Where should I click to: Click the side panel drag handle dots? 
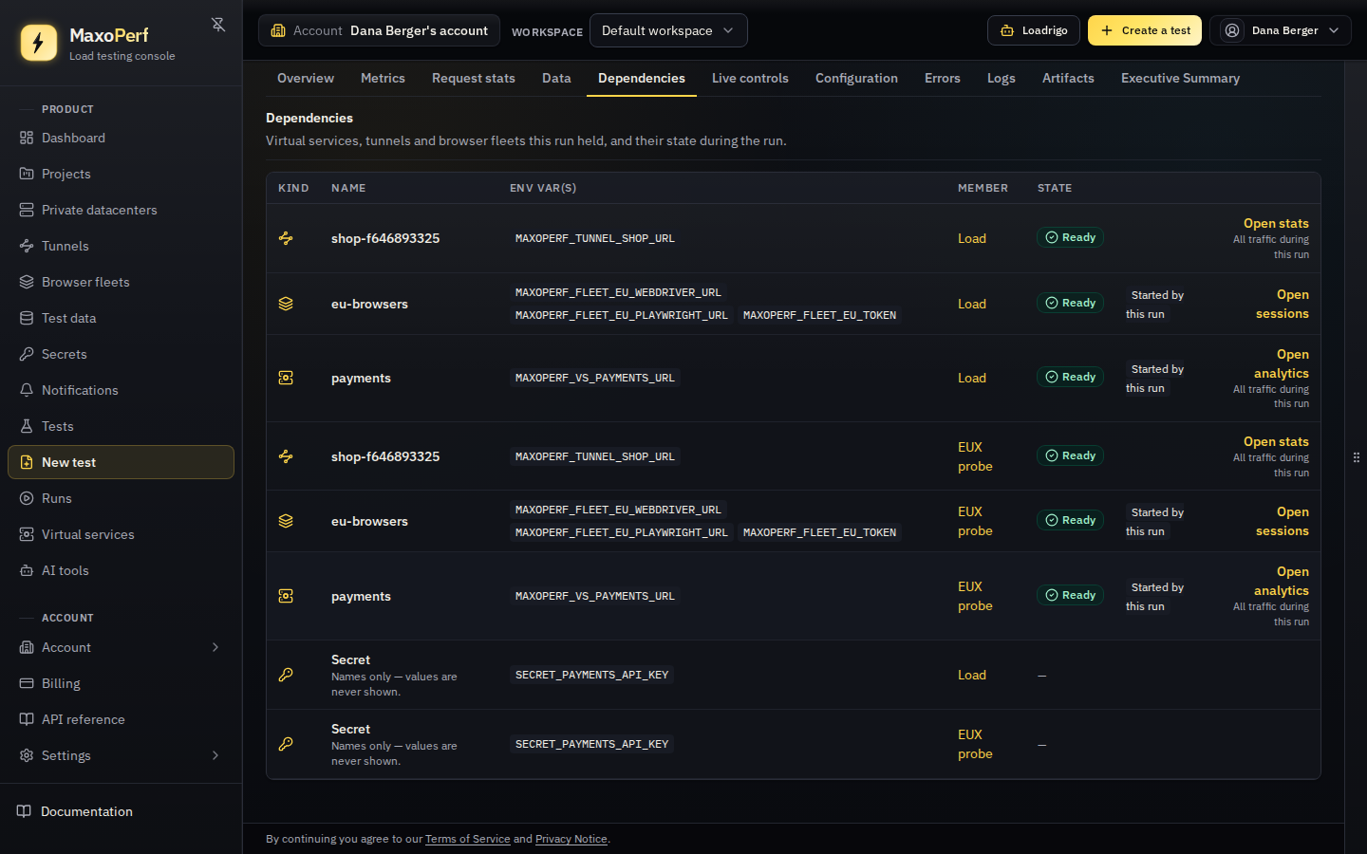point(1356,457)
